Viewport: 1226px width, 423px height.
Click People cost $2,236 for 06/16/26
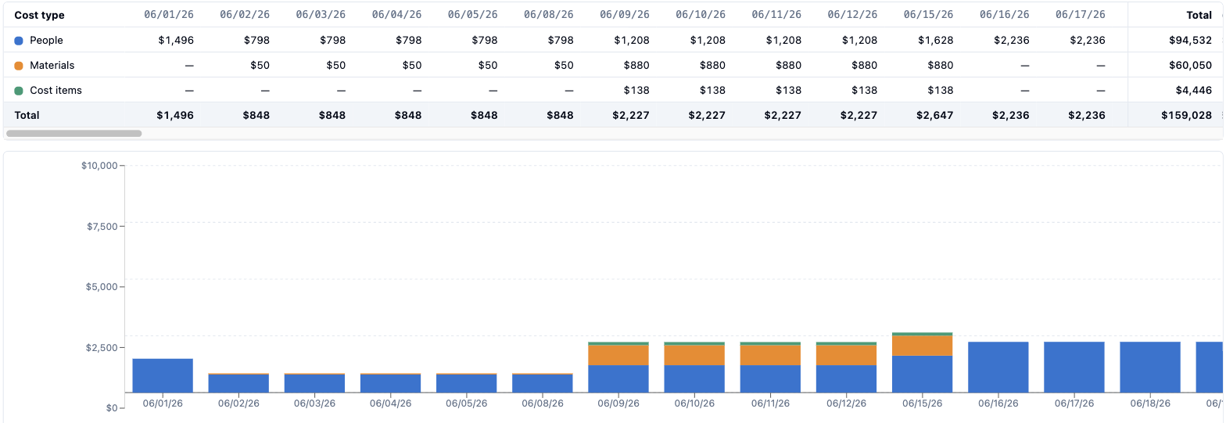[x=1011, y=41]
